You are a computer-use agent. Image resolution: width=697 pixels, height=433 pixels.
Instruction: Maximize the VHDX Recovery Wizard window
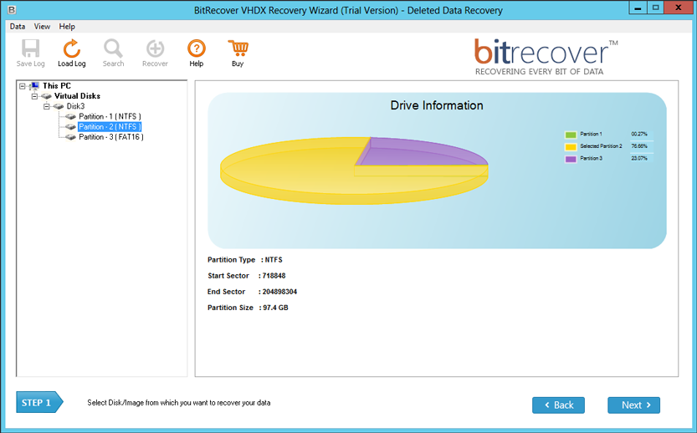[x=655, y=8]
